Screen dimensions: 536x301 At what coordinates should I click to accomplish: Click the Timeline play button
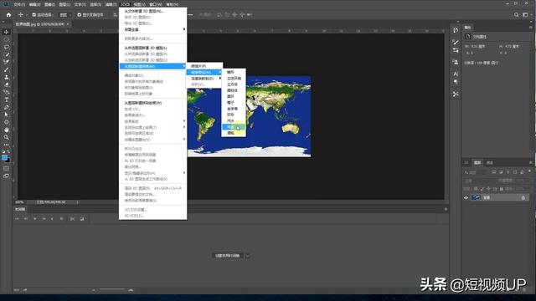(35, 219)
